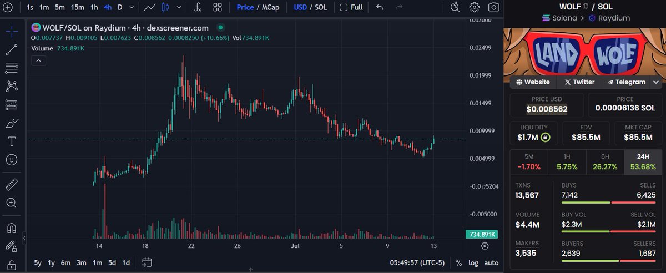
Task: Expand the time interval dropdown
Action: click(x=131, y=7)
